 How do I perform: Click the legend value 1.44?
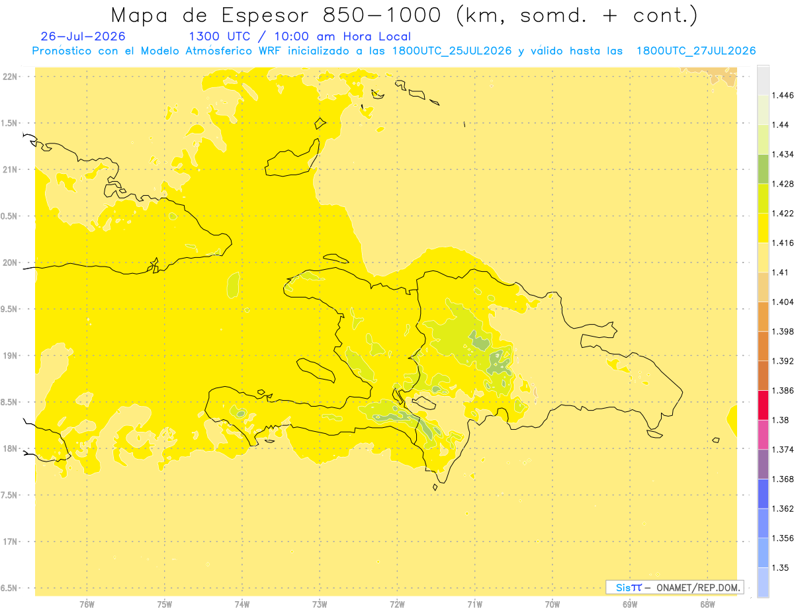(781, 124)
